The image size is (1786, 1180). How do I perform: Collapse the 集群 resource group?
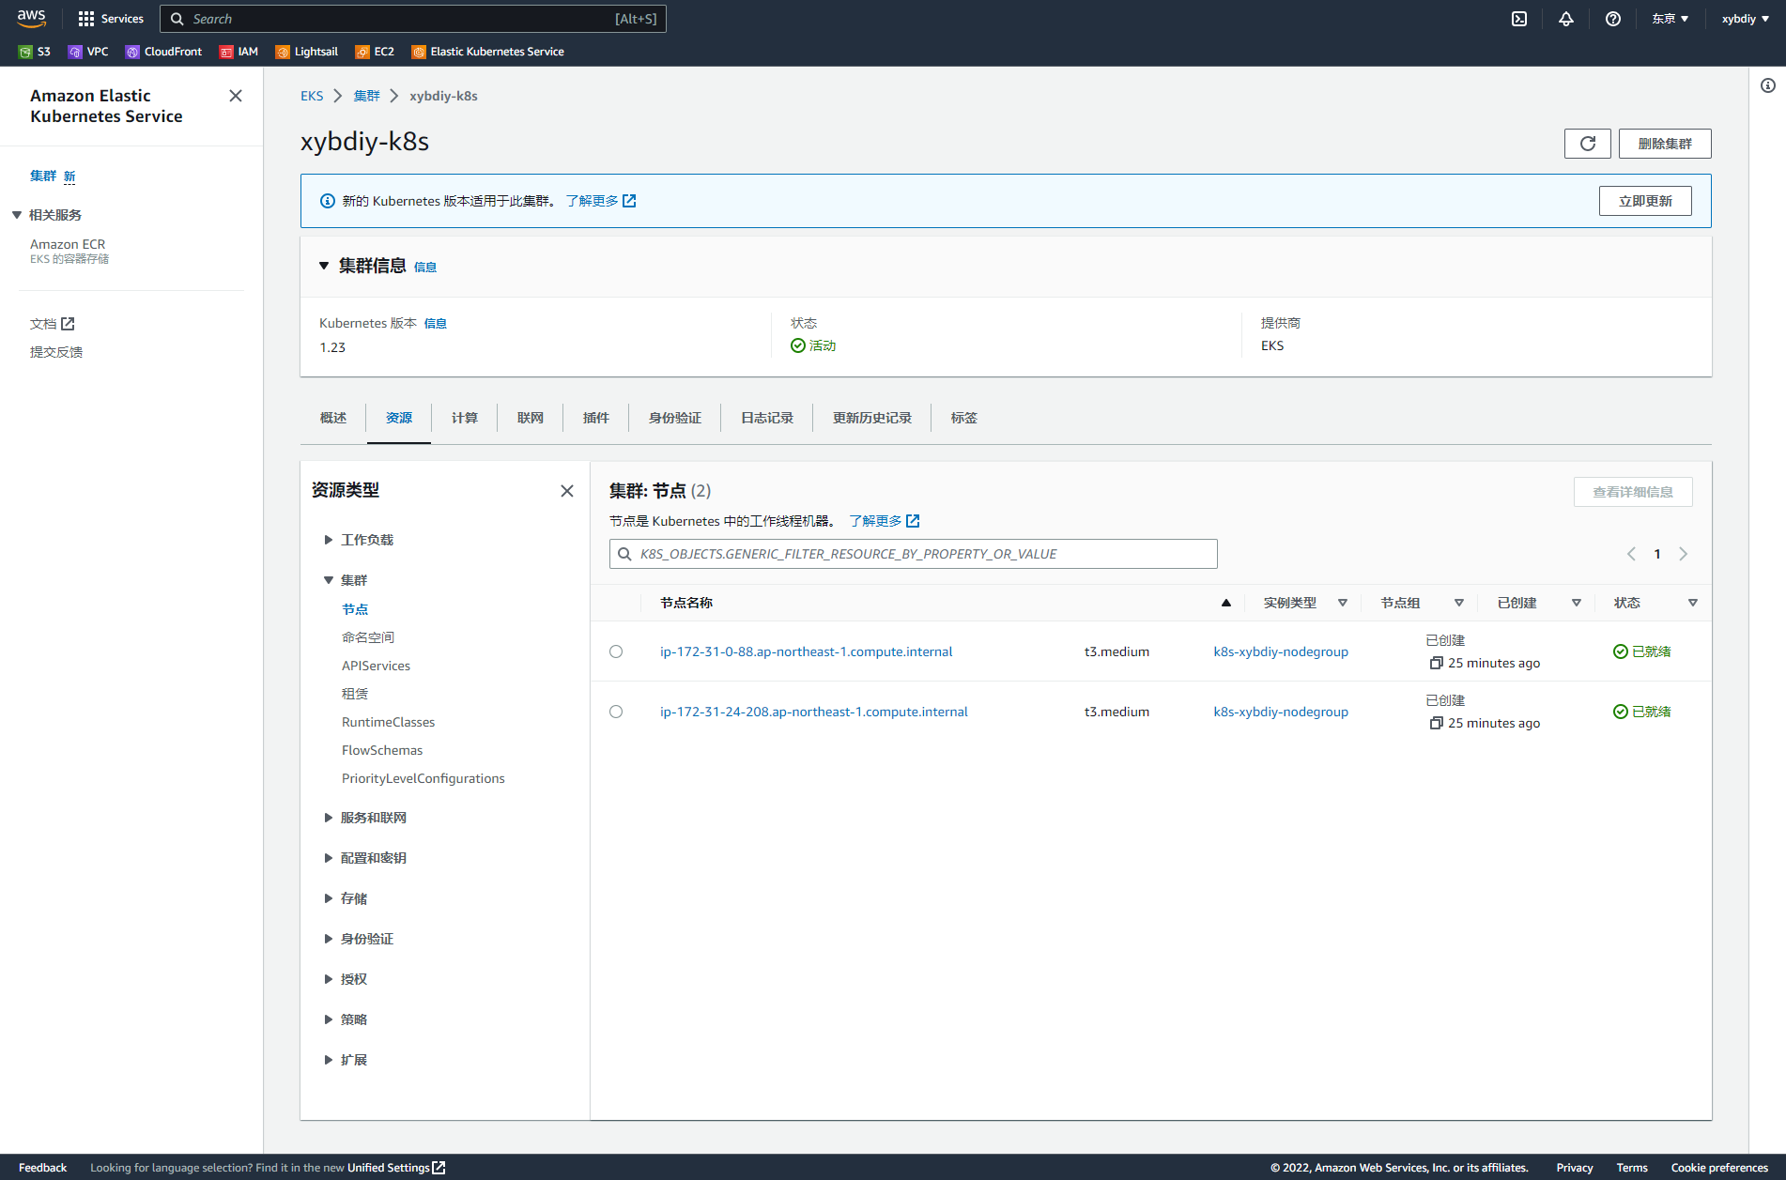click(x=329, y=580)
